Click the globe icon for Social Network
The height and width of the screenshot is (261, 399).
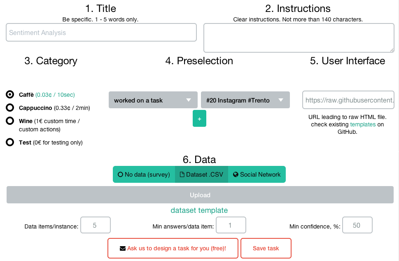(236, 175)
